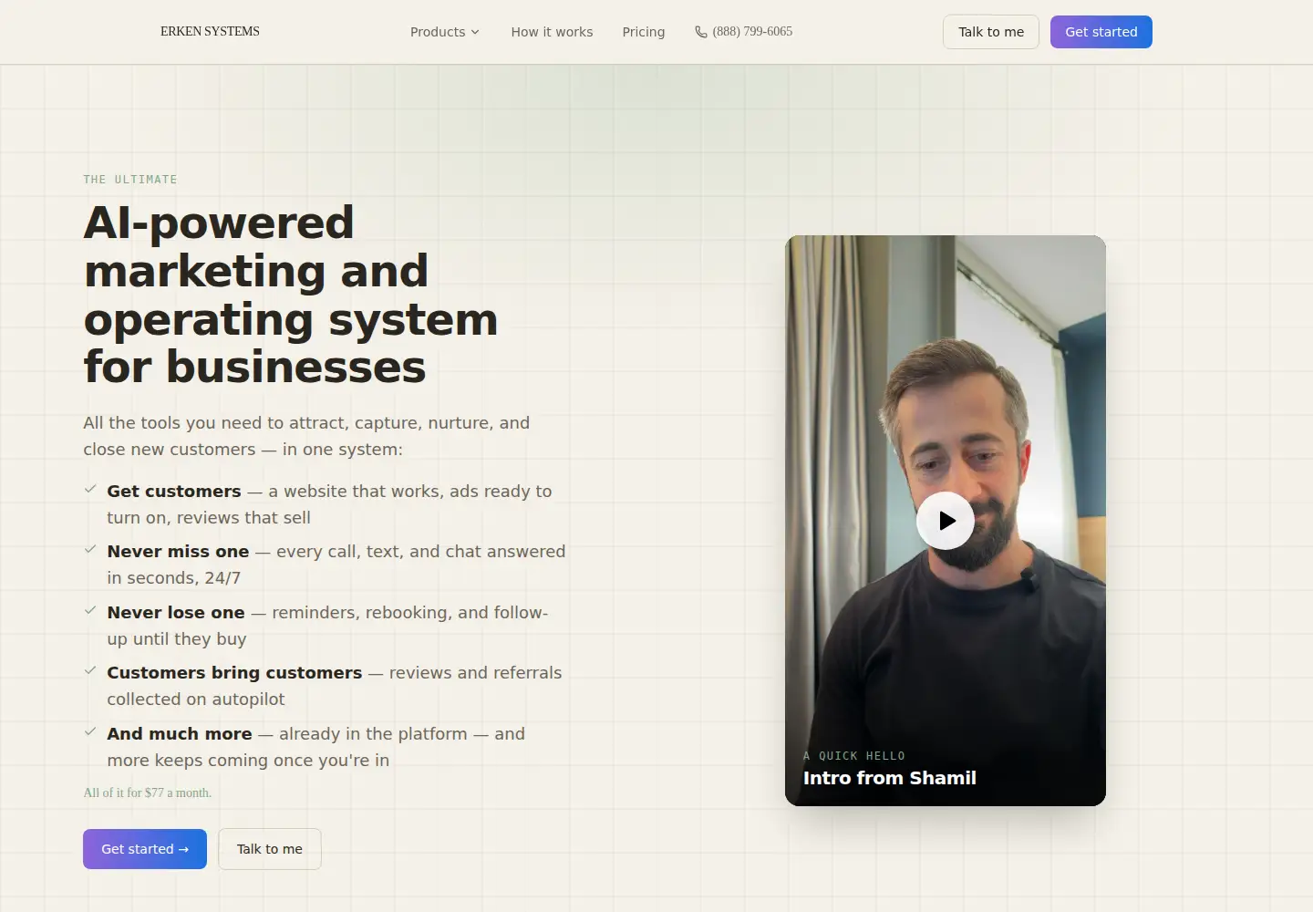Image resolution: width=1313 pixels, height=912 pixels.
Task: Click checkmark beside Customers bring customers
Action: (90, 670)
